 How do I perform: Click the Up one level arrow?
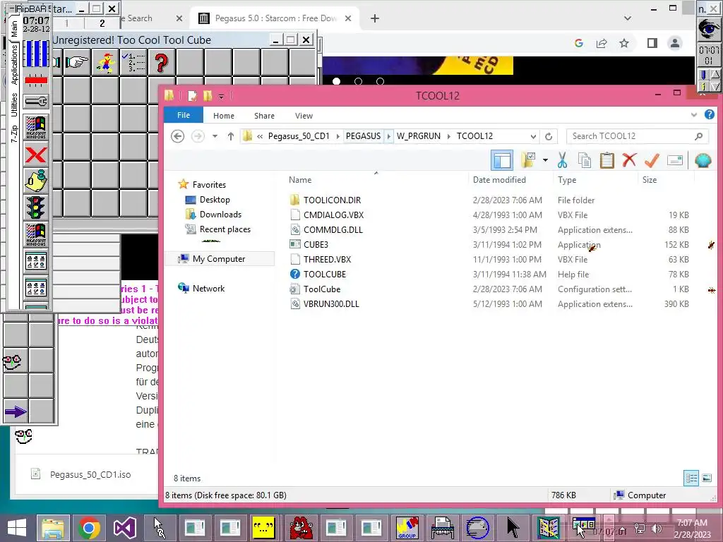231,136
